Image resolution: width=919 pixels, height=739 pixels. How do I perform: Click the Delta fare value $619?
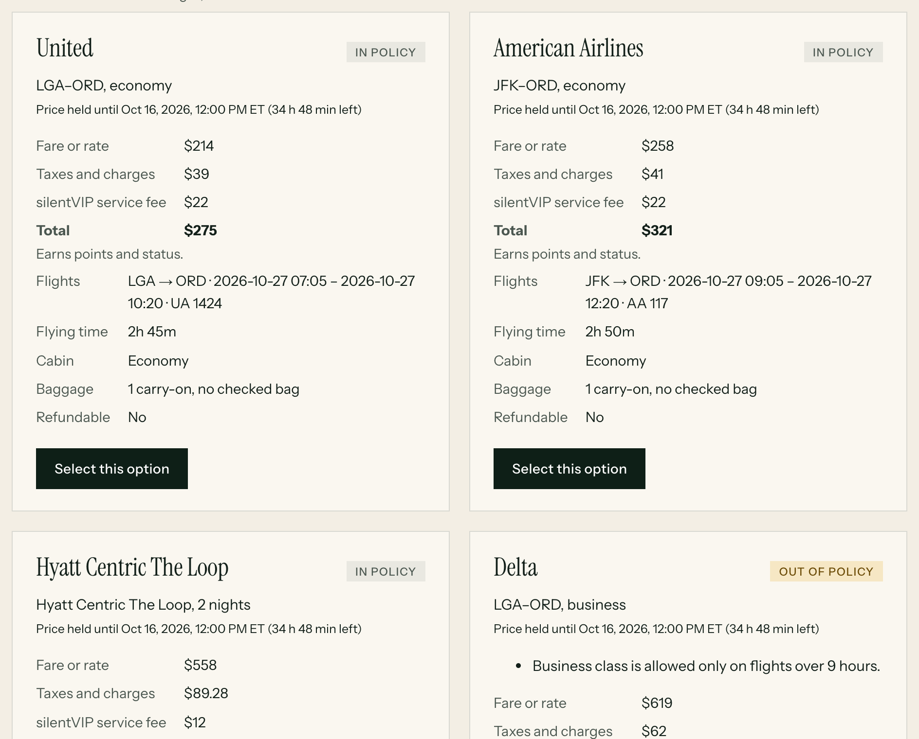[657, 703]
